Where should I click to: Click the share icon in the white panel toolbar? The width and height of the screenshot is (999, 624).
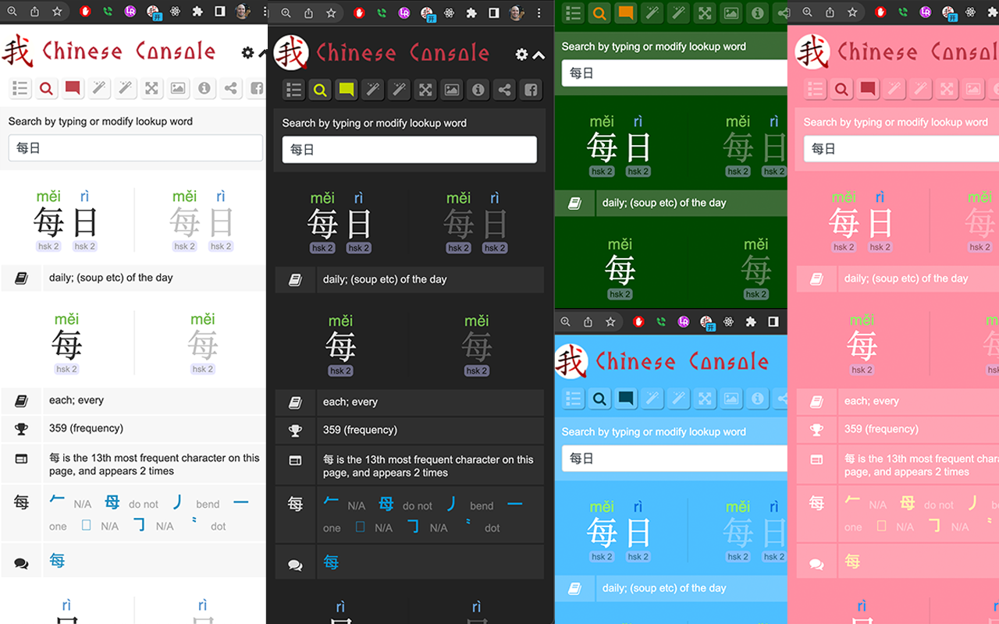231,89
